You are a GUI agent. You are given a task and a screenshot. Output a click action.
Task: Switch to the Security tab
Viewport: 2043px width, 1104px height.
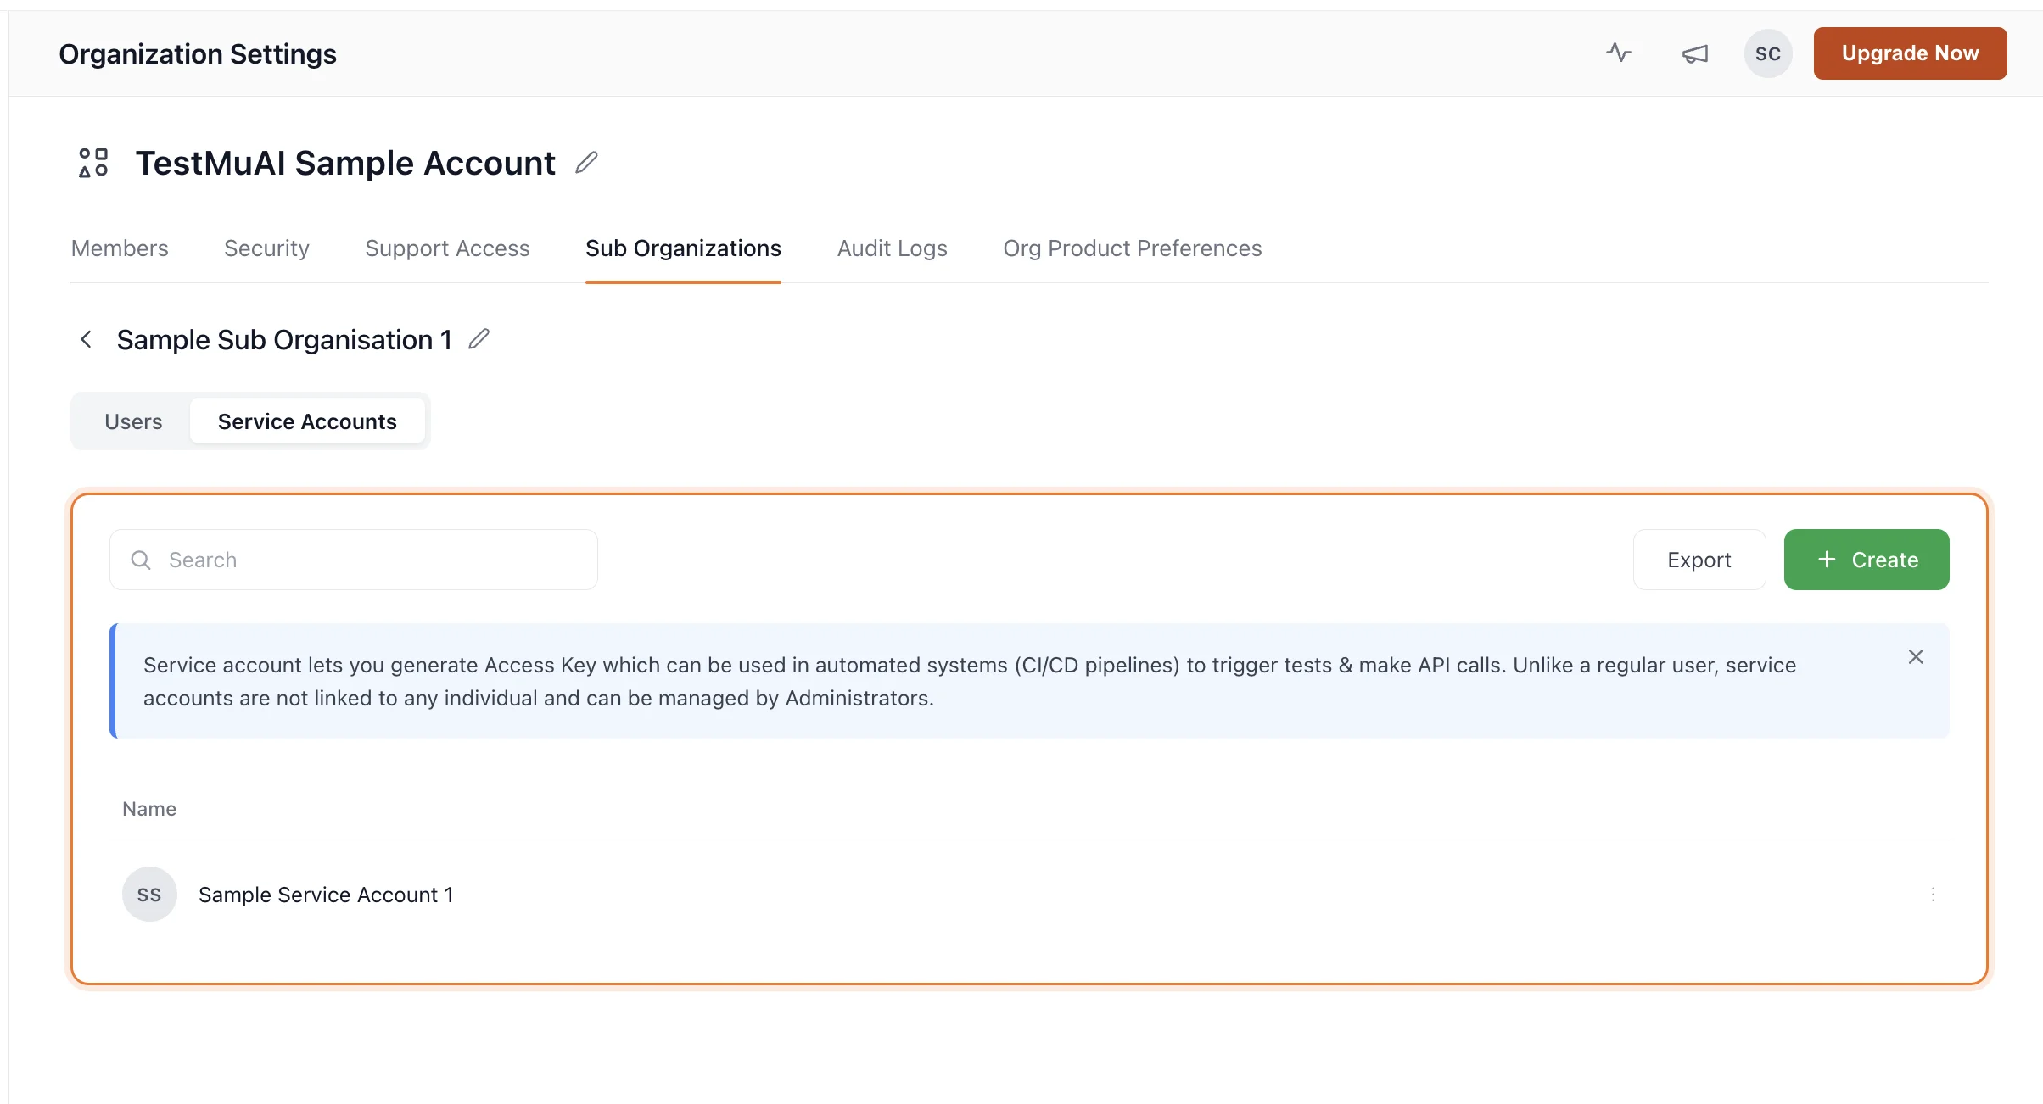point(266,248)
